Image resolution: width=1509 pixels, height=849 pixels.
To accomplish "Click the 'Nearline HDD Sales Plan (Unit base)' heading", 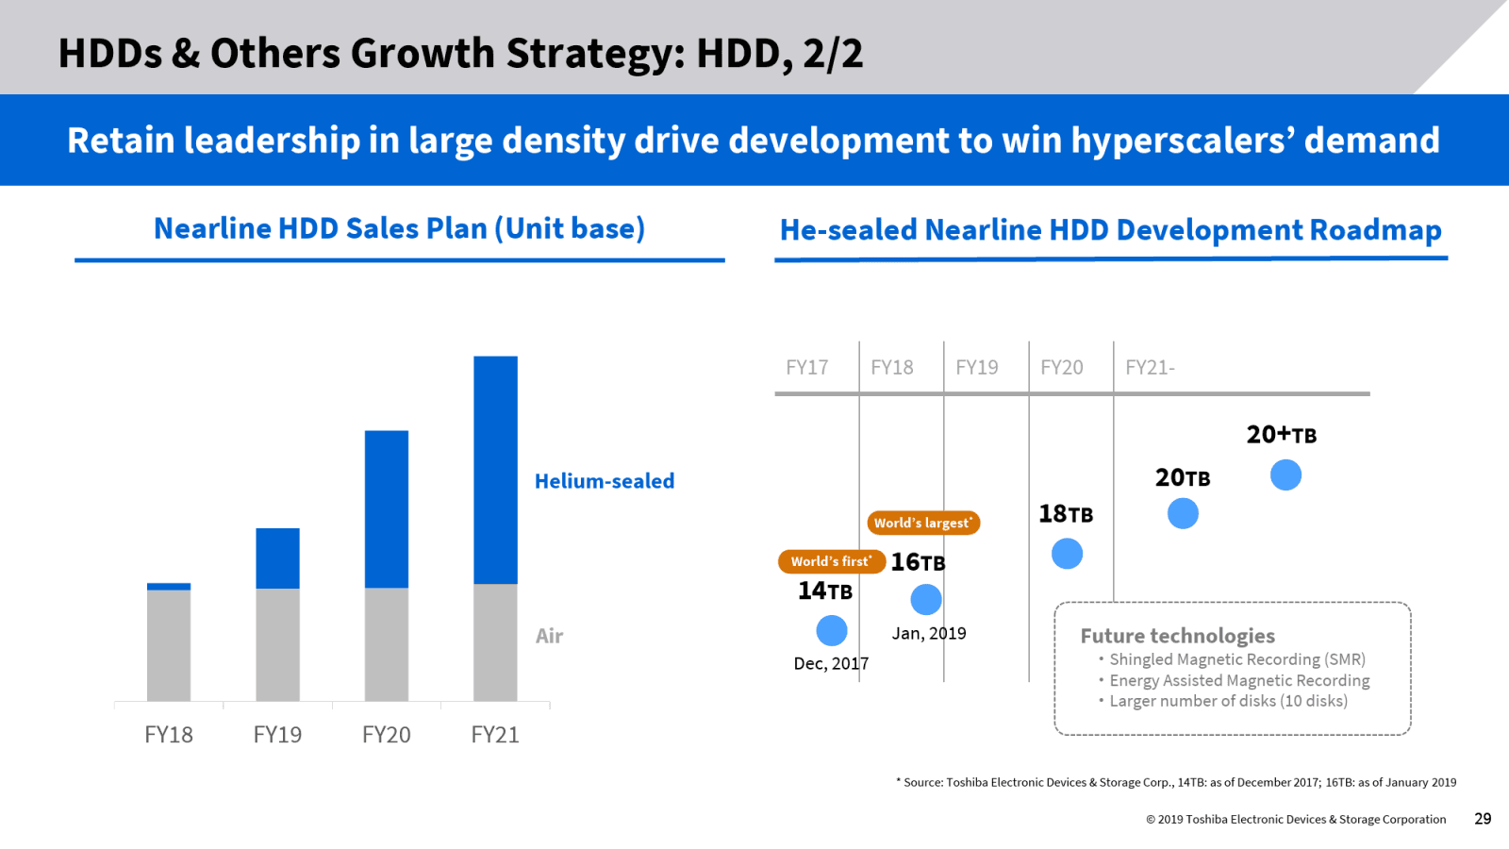I will [x=399, y=228].
